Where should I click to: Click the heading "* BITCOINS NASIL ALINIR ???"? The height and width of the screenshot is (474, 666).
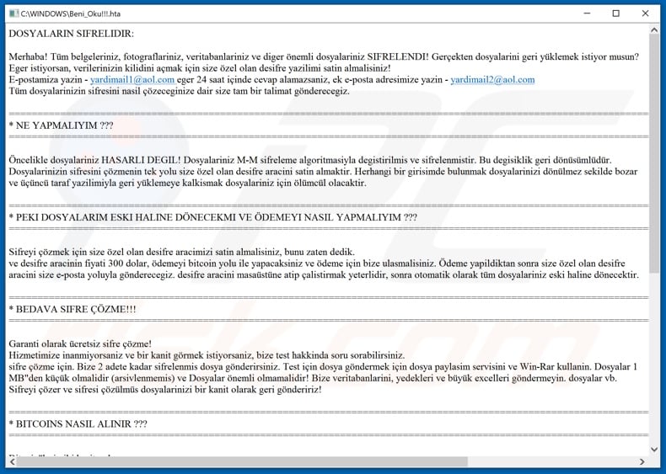coord(78,424)
